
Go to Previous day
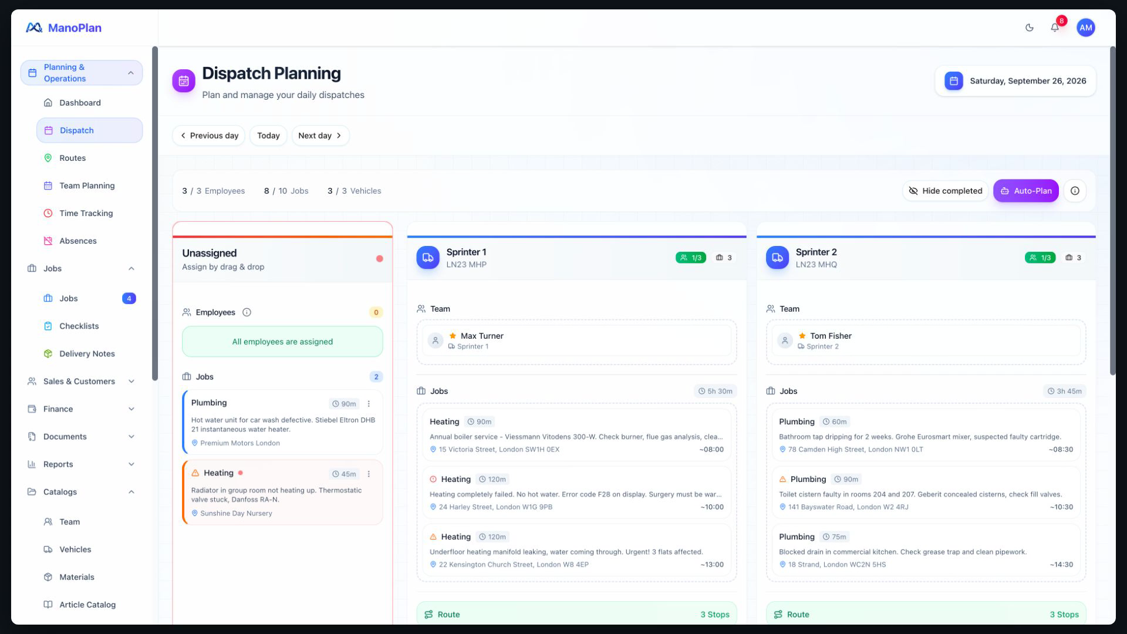(208, 136)
